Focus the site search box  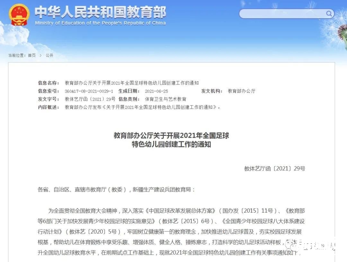(286, 14)
